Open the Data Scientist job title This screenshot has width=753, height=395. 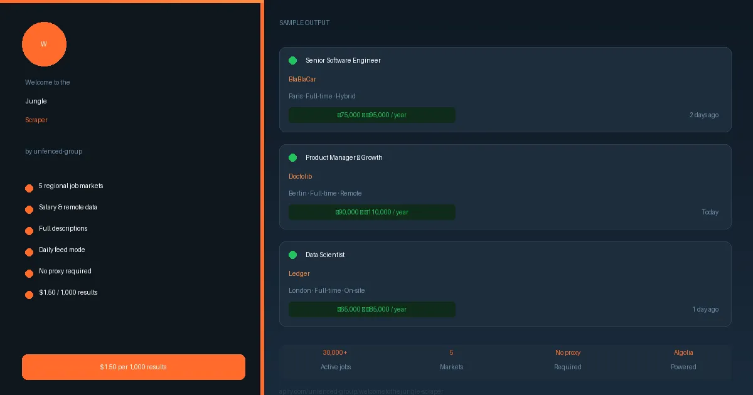[325, 255]
